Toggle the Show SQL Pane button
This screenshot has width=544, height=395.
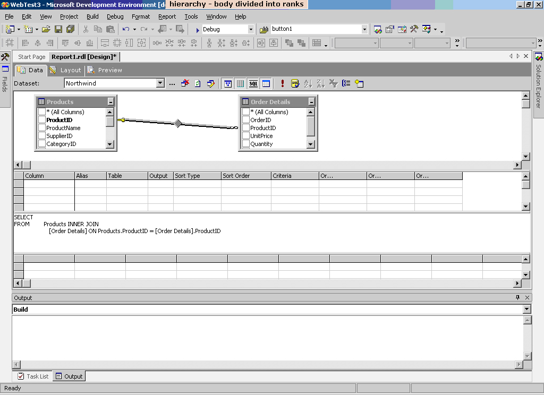[x=253, y=83]
